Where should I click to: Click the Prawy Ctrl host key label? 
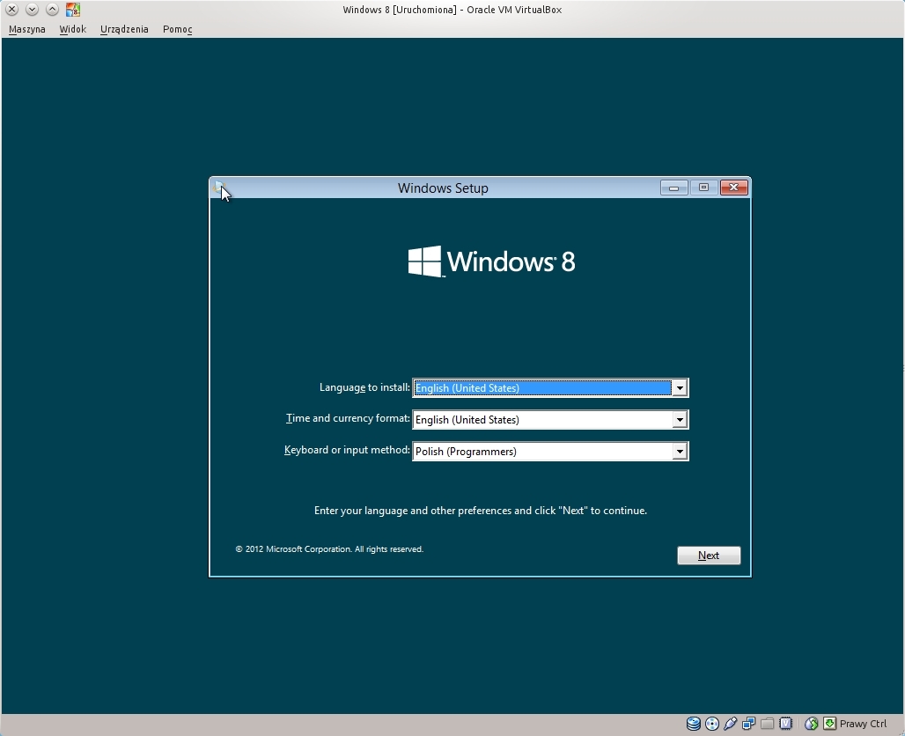click(863, 724)
